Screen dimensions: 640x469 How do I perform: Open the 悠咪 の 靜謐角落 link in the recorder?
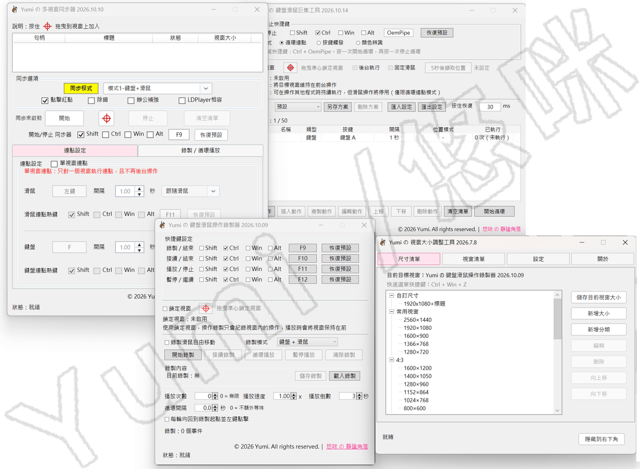pos(347,447)
